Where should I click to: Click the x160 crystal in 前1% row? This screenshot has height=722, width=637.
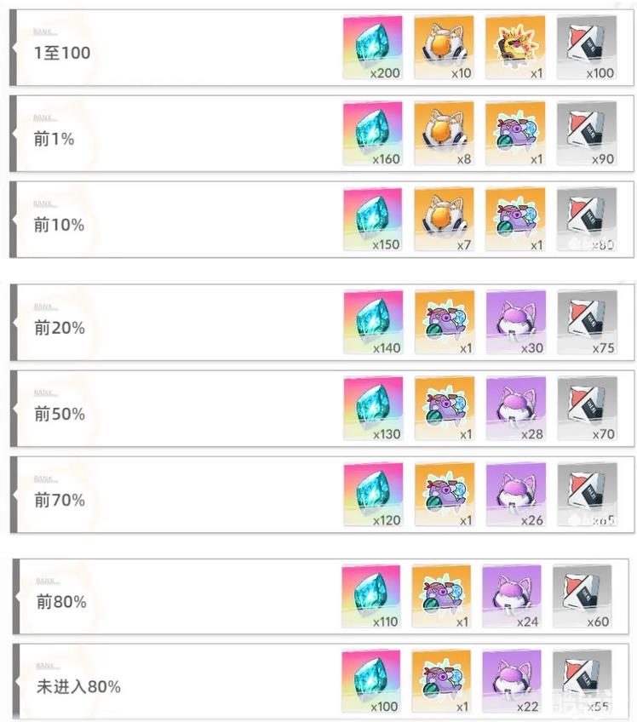373,134
